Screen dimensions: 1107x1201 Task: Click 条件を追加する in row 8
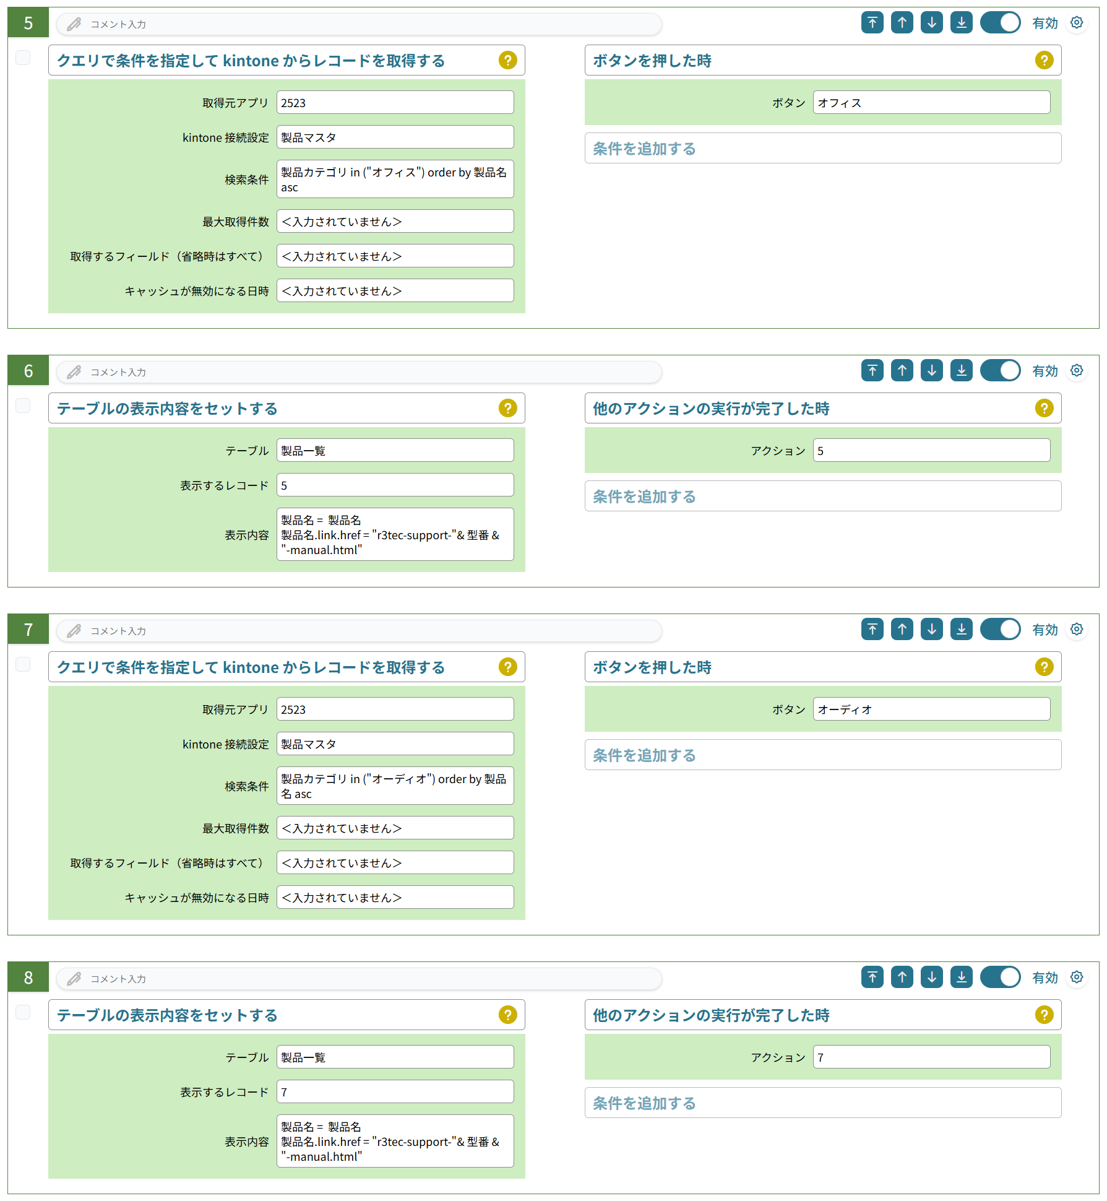click(x=822, y=1103)
